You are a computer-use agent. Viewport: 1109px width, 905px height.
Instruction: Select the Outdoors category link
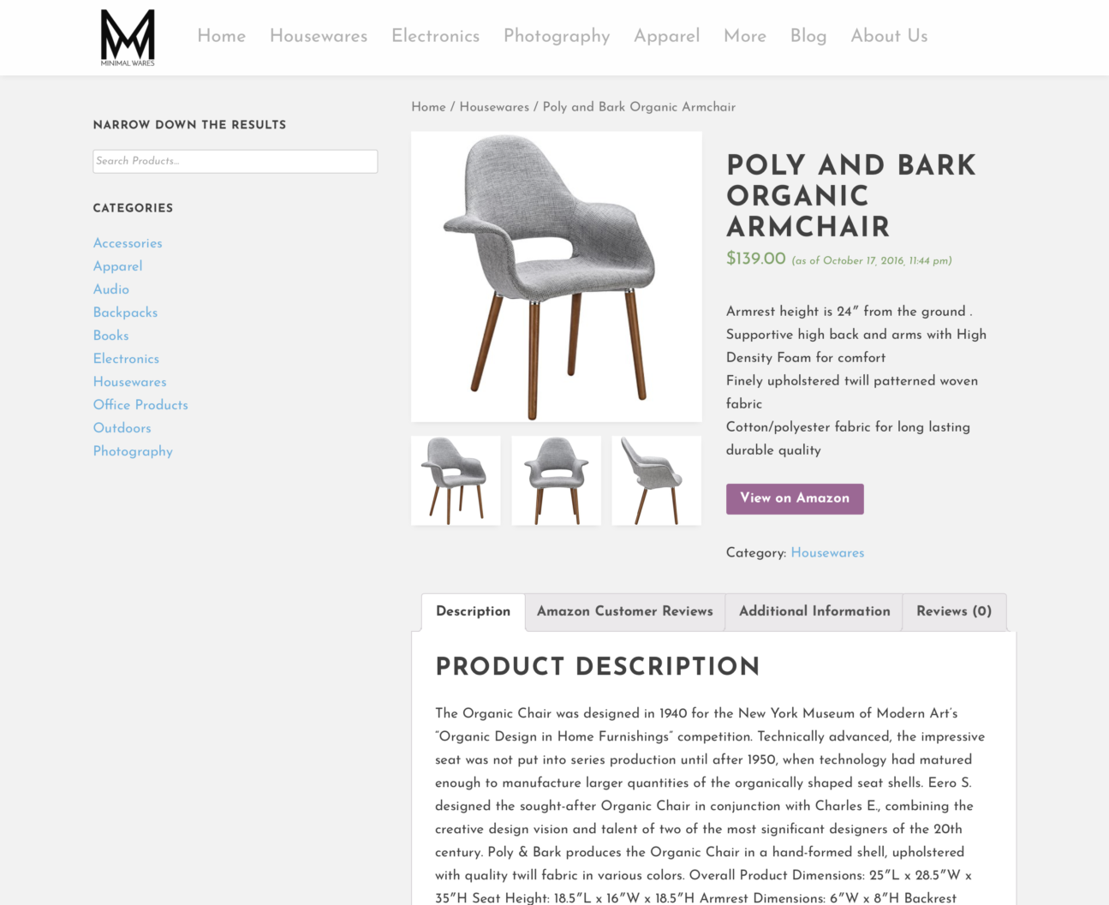(x=122, y=428)
